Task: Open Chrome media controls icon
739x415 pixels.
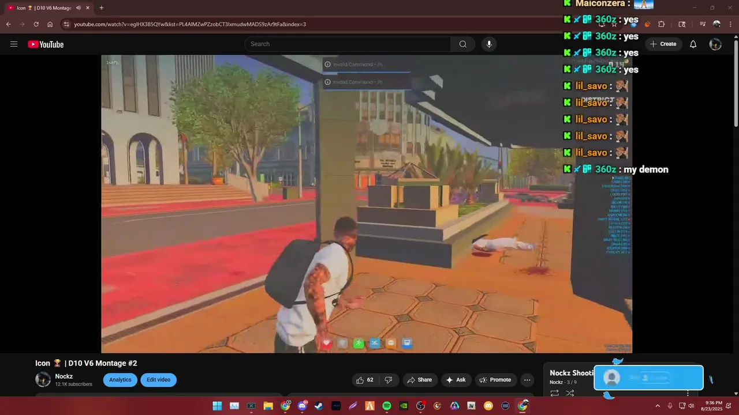Action: [x=703, y=24]
